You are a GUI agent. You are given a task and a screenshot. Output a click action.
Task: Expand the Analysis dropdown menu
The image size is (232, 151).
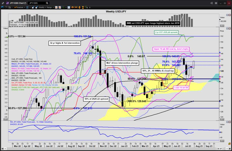tap(20, 8)
